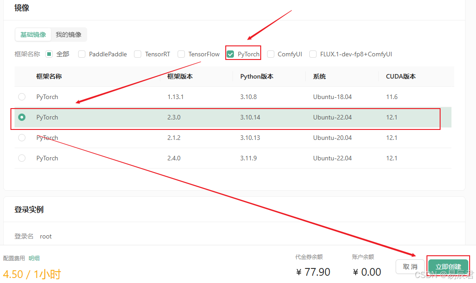Open the 明细 cost details link
The height and width of the screenshot is (283, 476).
pos(34,258)
